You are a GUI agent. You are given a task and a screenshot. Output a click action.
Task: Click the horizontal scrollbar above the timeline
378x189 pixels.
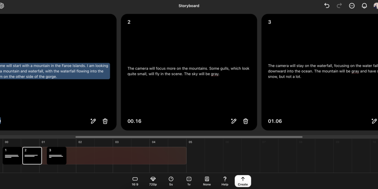189,137
